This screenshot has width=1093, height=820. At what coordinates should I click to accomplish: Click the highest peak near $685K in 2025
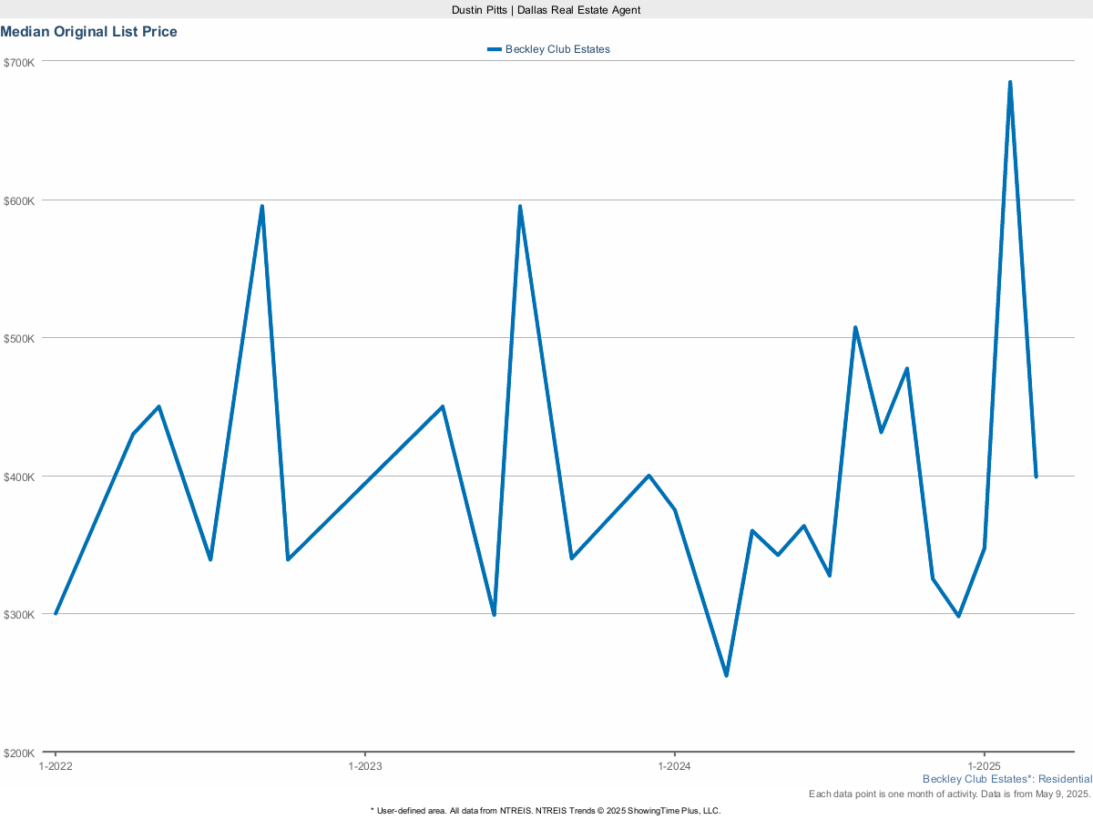pos(1010,82)
